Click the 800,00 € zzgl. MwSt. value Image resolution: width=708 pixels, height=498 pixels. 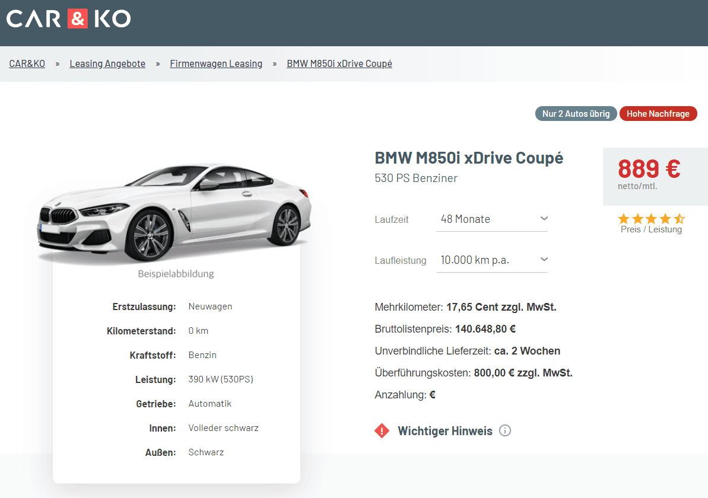click(x=523, y=373)
